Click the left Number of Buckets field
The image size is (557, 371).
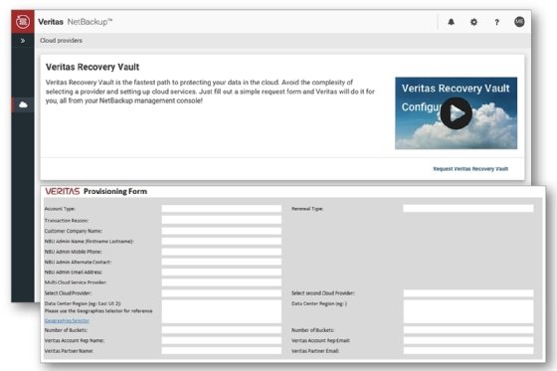point(222,330)
